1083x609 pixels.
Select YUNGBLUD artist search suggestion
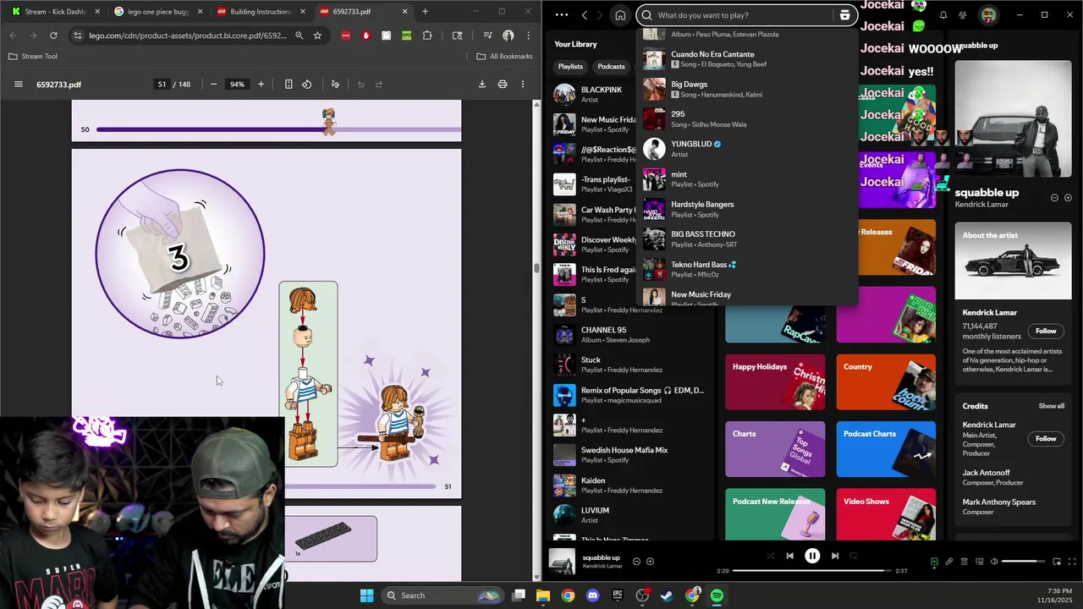tap(746, 149)
